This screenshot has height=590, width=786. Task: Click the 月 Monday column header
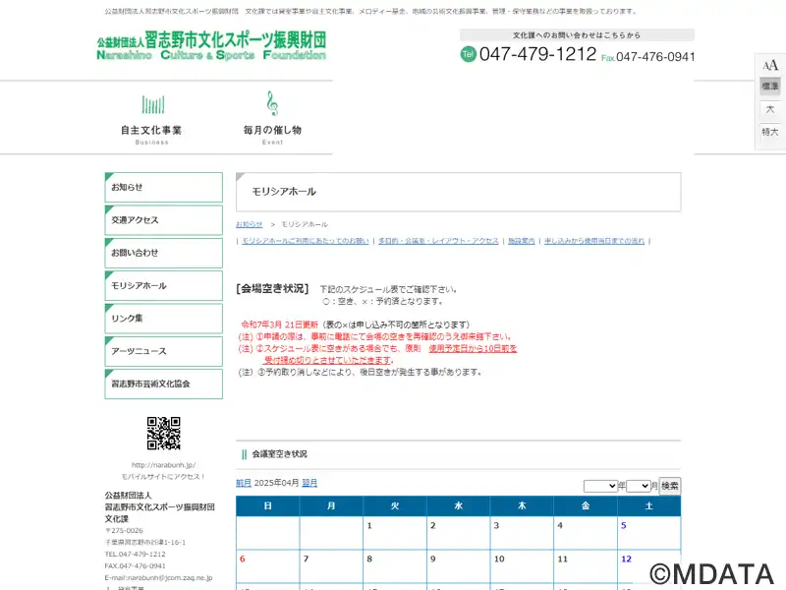click(331, 506)
